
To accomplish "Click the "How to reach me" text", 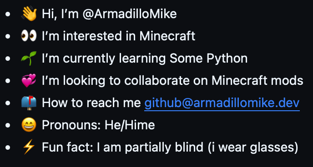I will click(91, 103).
